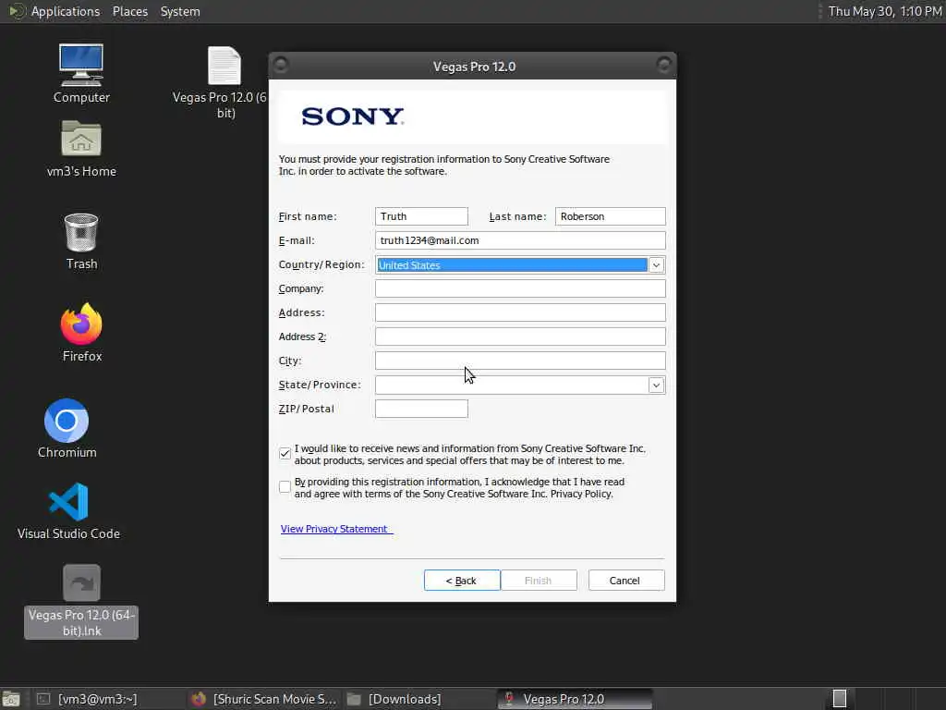Image resolution: width=946 pixels, height=710 pixels.
Task: Focus the Address 2 text field
Action: click(x=520, y=337)
